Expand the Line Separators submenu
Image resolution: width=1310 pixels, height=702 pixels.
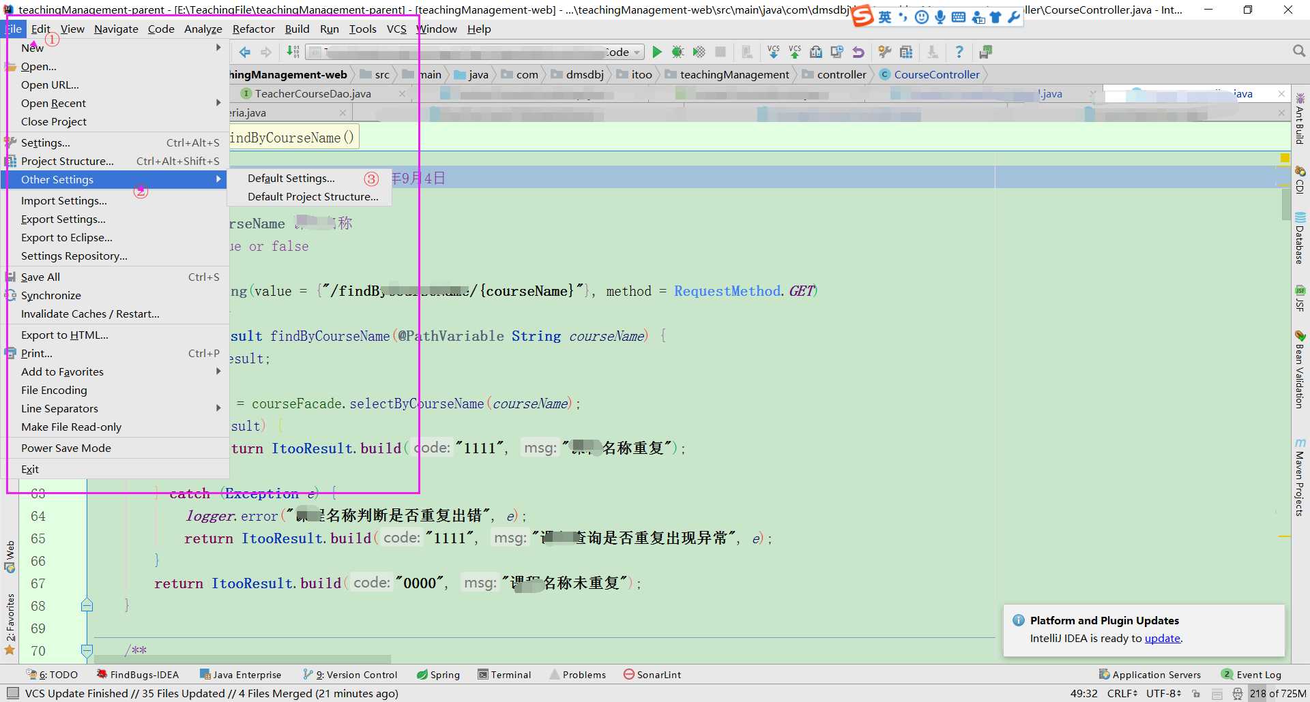218,408
